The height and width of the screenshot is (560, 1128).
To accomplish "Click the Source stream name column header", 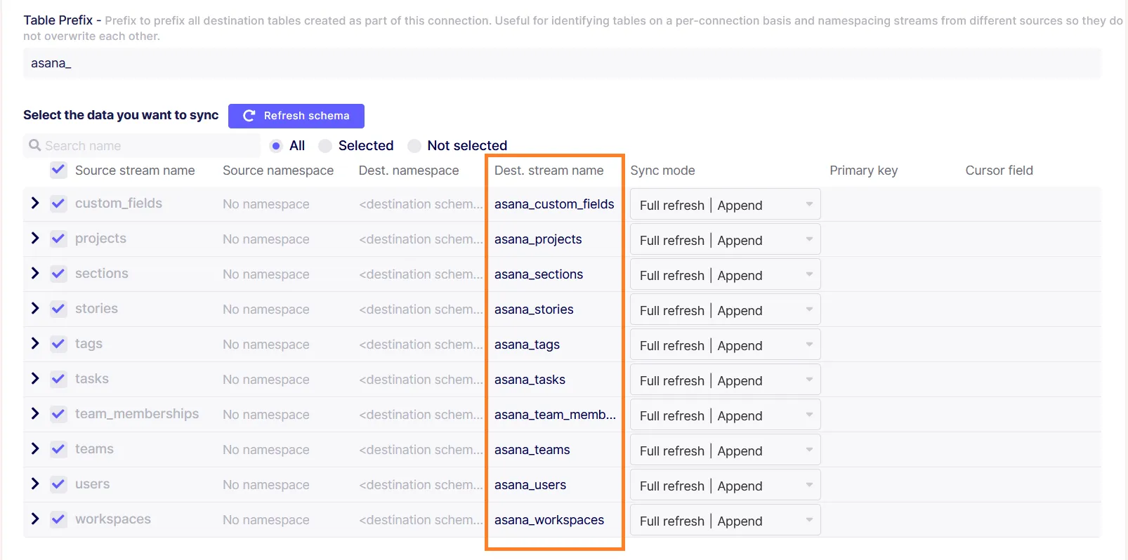I will 135,171.
